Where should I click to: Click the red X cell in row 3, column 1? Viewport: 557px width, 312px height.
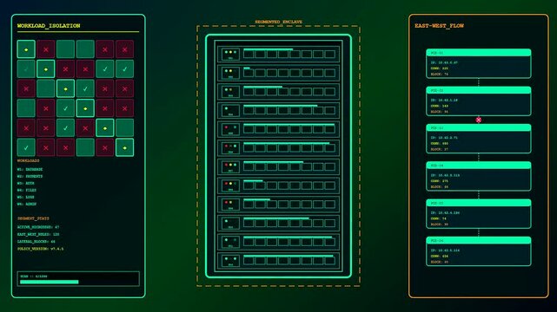tap(26, 88)
